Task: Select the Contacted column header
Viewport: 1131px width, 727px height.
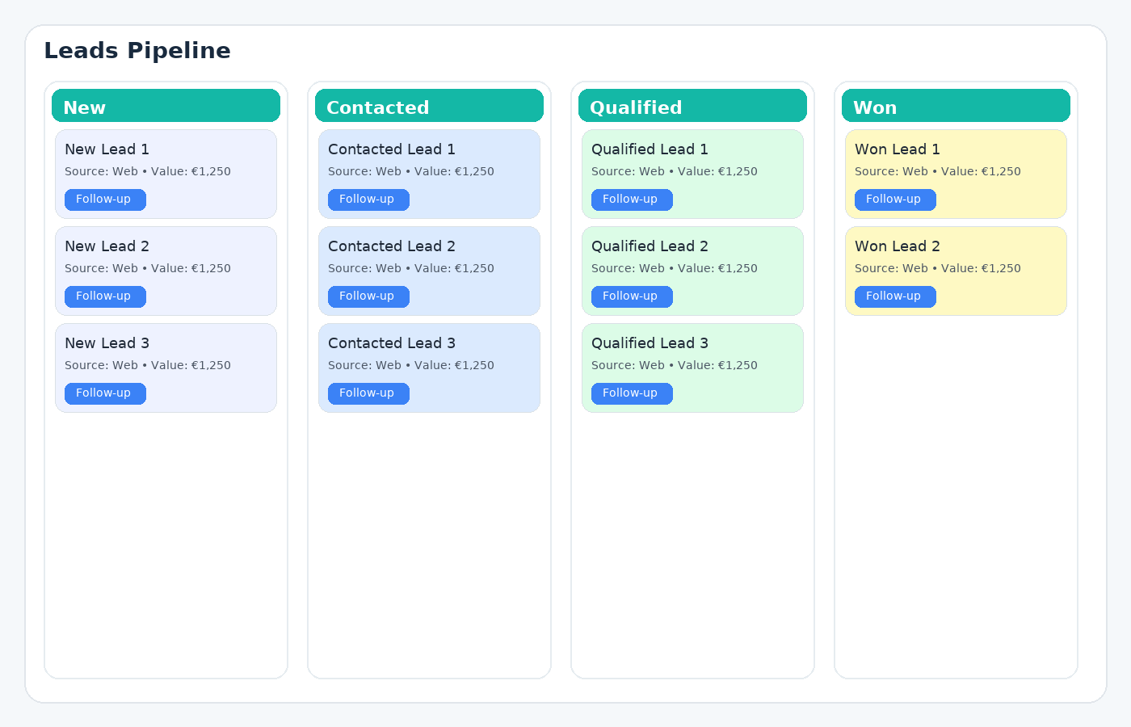Action: [x=429, y=106]
